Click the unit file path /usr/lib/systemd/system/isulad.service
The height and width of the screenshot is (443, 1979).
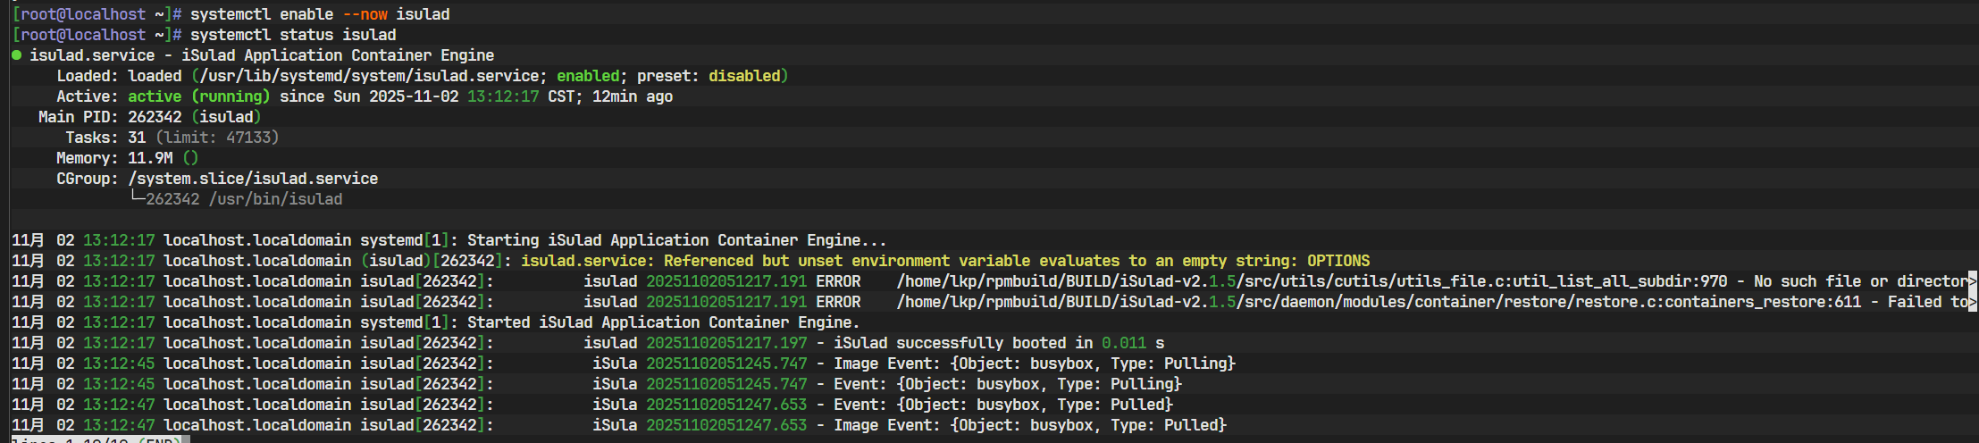point(369,76)
